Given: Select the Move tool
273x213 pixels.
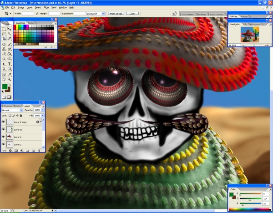Looking at the screenshot, I should pyautogui.click(x=9, y=29).
